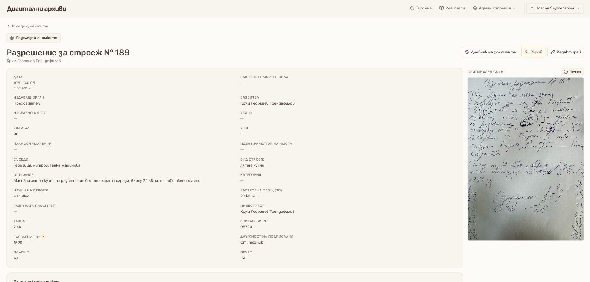Click the pencil edit icon
This screenshot has height=282, width=590.
pyautogui.click(x=553, y=52)
